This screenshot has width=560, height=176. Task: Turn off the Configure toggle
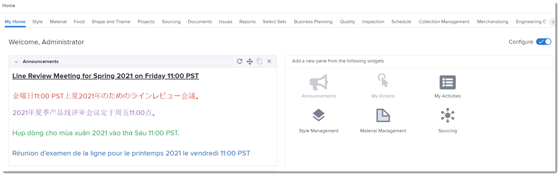544,42
